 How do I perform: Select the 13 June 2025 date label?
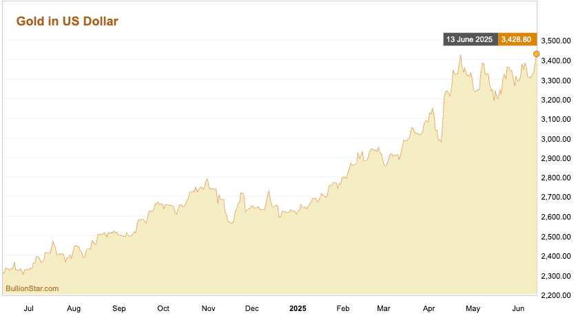click(469, 40)
